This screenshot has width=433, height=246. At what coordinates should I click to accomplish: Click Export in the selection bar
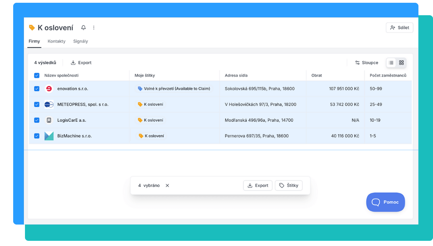tap(258, 185)
